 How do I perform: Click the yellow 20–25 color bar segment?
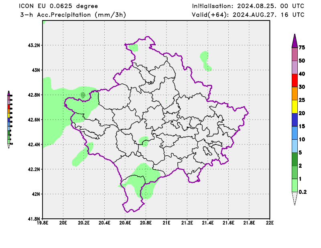tap(295, 107)
